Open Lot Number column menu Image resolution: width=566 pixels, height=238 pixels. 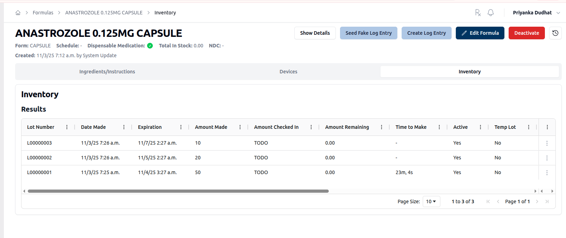pyautogui.click(x=67, y=127)
